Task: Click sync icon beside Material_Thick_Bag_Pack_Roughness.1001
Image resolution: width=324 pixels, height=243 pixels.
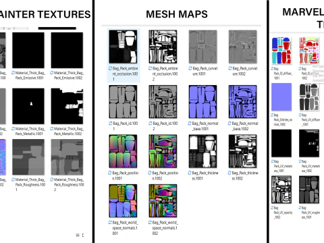Action: [x=13, y=180]
